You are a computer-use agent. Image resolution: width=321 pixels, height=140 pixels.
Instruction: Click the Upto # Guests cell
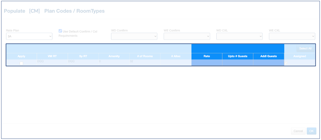(237, 63)
